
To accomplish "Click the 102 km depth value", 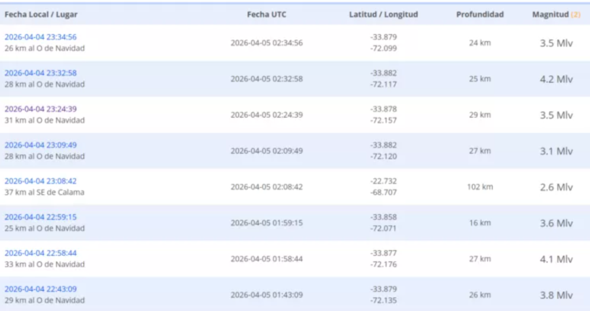I will coord(480,187).
